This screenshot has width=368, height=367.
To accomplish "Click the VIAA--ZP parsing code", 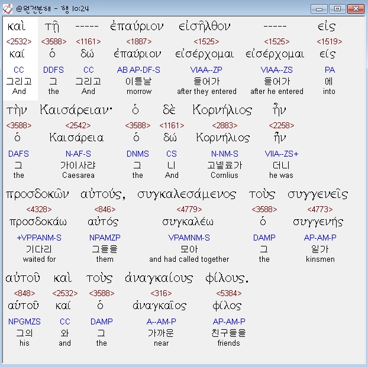I will point(206,70).
